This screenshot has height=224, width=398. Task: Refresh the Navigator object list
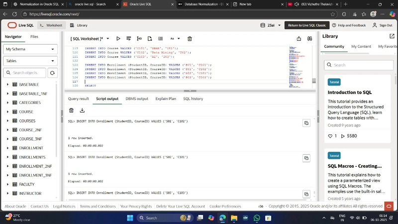click(x=52, y=73)
